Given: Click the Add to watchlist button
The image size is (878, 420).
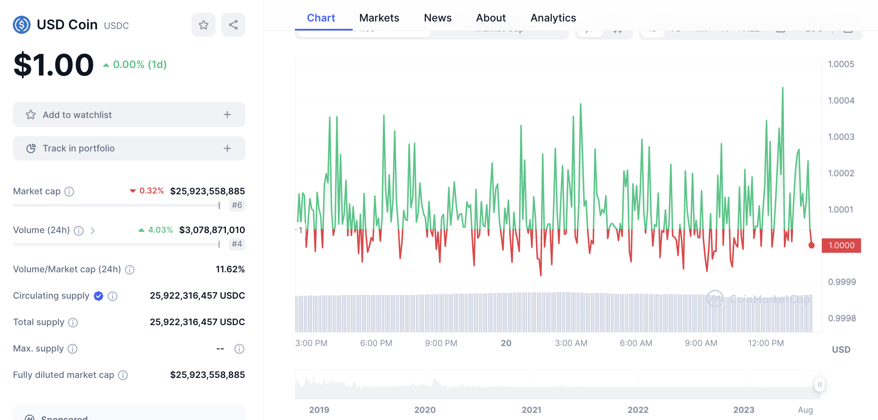Looking at the screenshot, I should 129,115.
